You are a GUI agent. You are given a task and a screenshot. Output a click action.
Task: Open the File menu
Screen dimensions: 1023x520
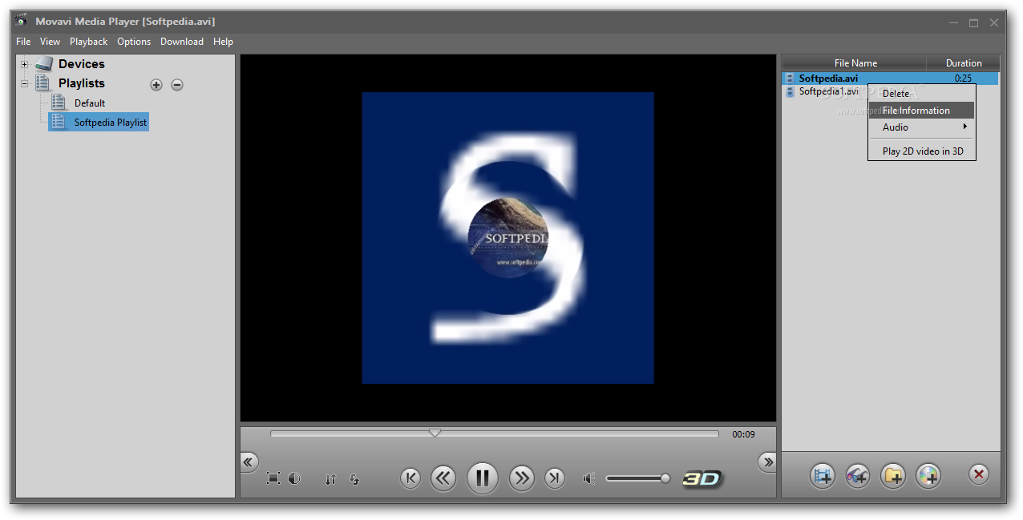pos(23,42)
